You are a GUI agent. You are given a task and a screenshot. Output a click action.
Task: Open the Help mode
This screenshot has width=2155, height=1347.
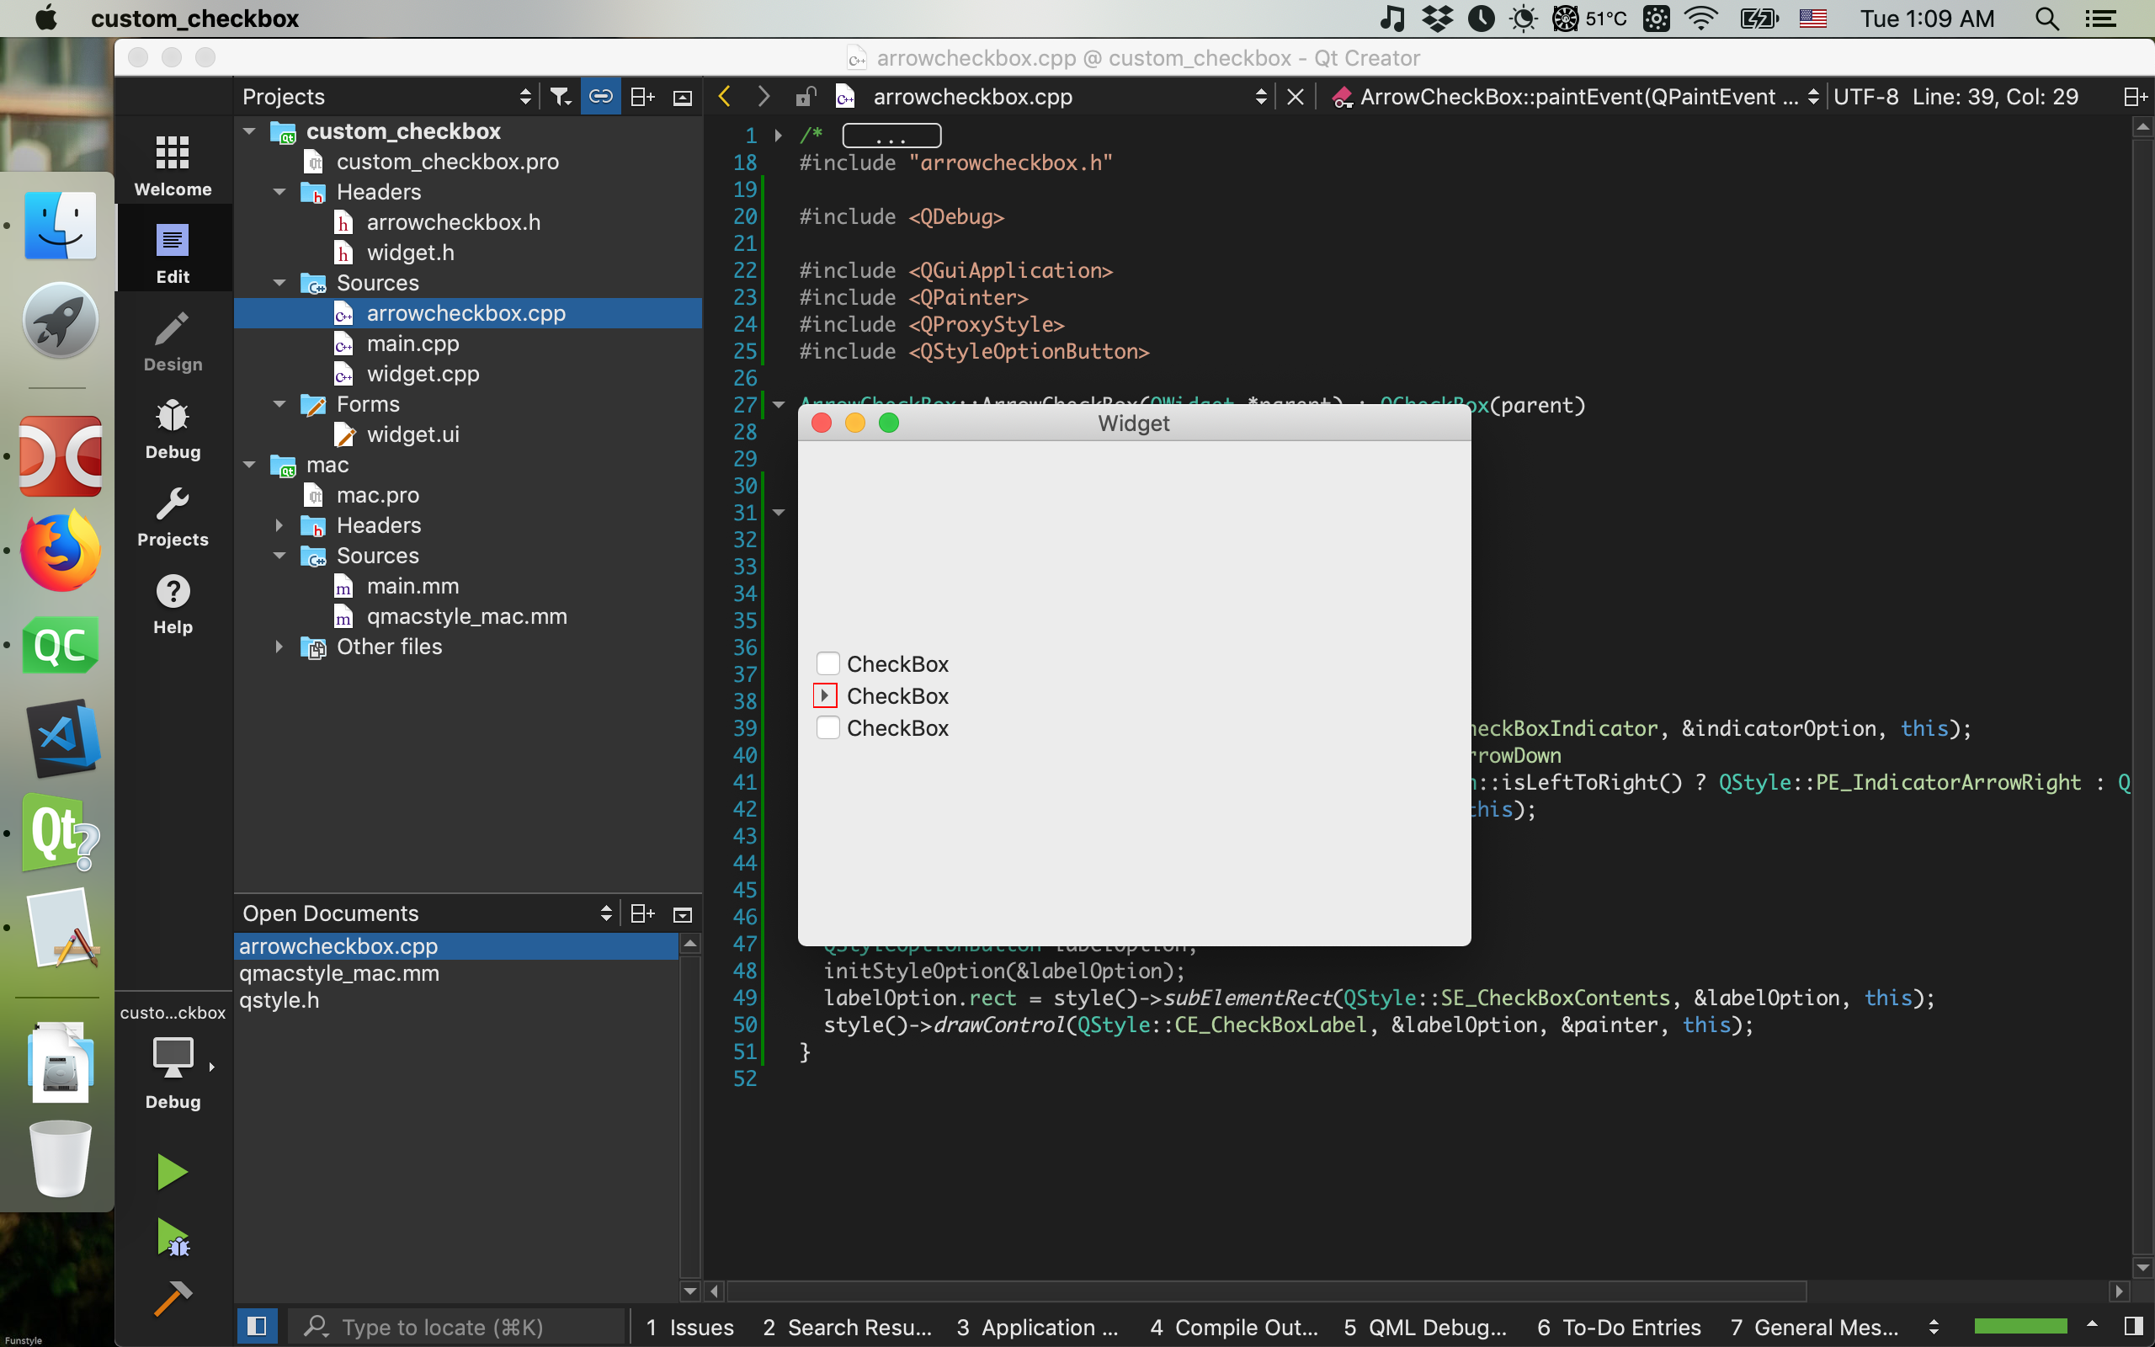(x=172, y=601)
